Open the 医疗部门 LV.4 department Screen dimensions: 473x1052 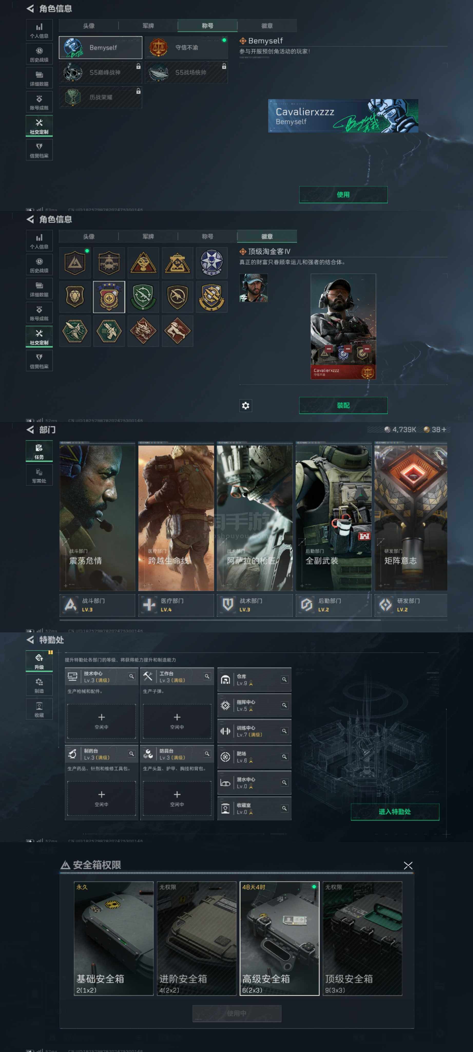click(176, 605)
